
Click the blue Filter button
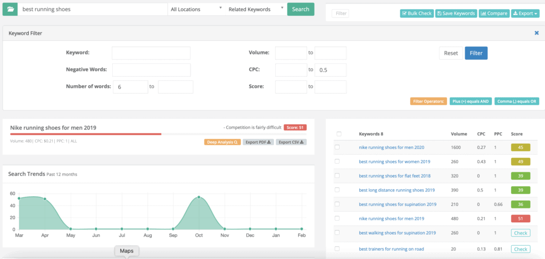(476, 53)
